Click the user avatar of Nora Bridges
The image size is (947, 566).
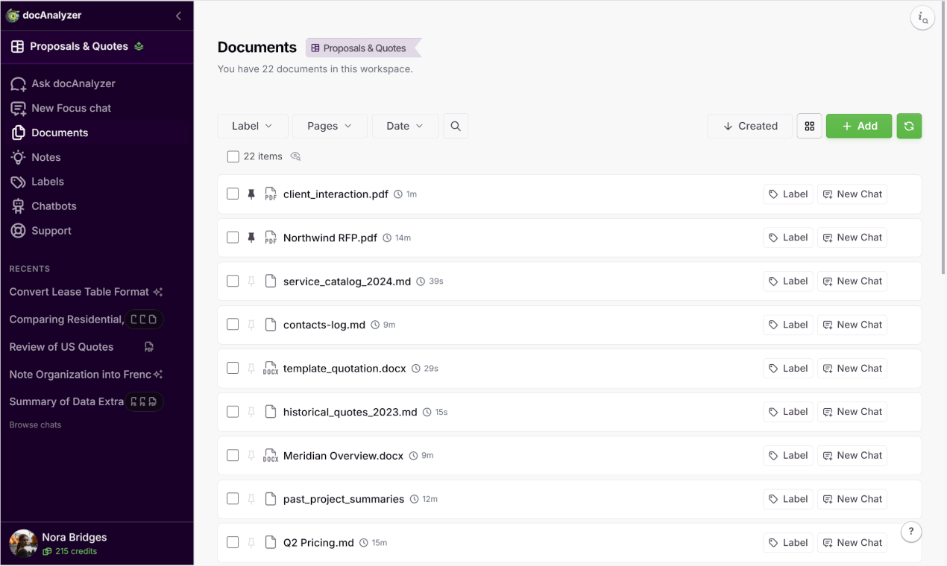coord(23,544)
